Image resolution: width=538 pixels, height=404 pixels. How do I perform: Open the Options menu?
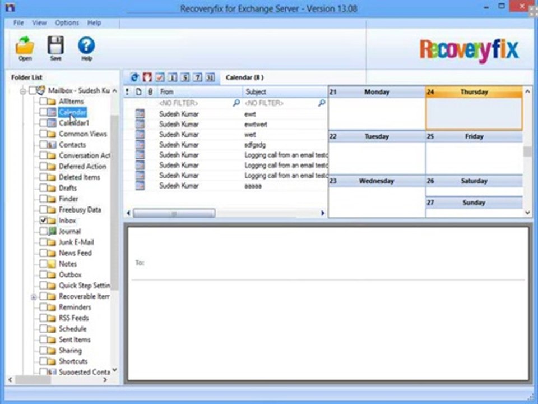(67, 22)
